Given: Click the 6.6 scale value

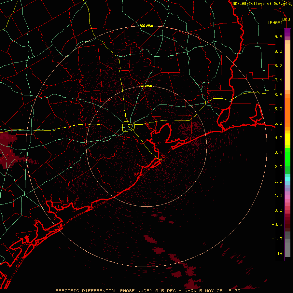Looking at the screenshot, I should (x=278, y=94).
